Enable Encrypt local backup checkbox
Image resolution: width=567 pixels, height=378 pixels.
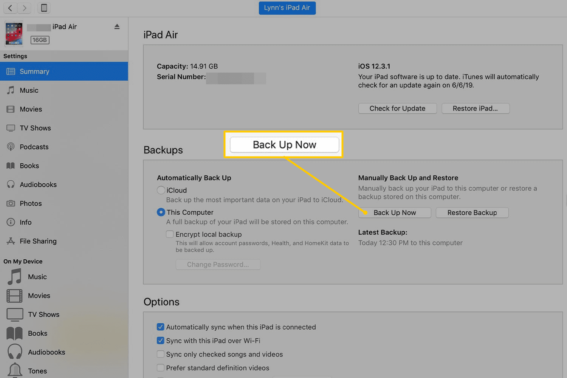click(170, 234)
